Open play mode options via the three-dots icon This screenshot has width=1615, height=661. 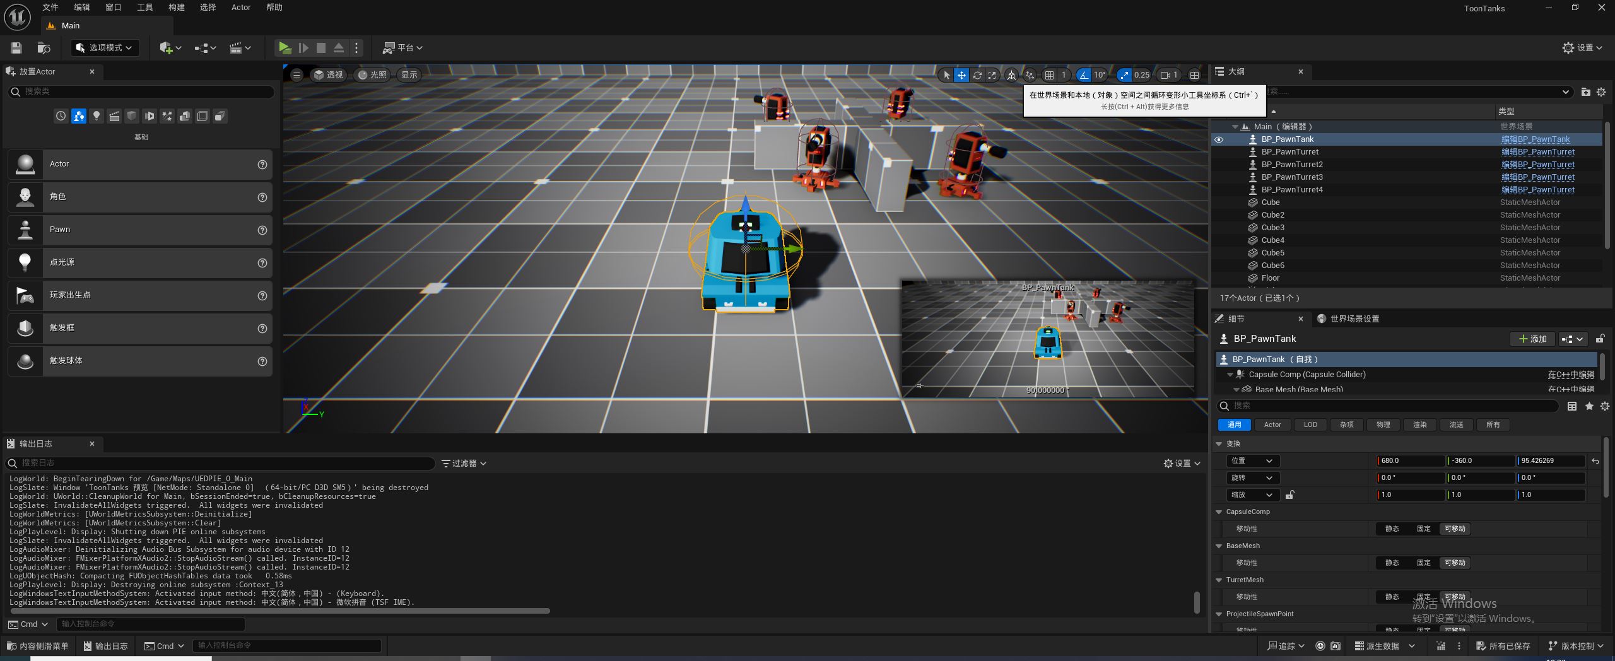tap(356, 48)
